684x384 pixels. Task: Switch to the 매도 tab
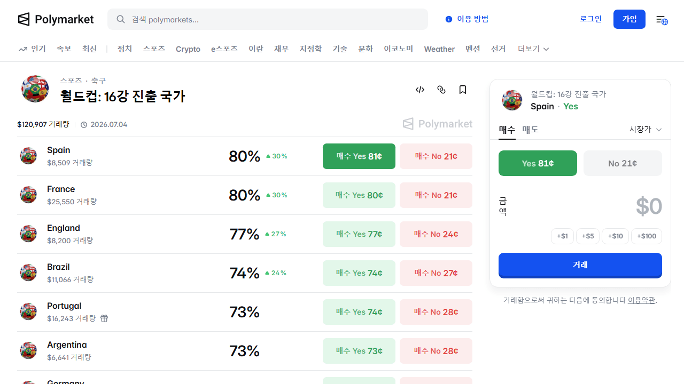[x=530, y=130]
